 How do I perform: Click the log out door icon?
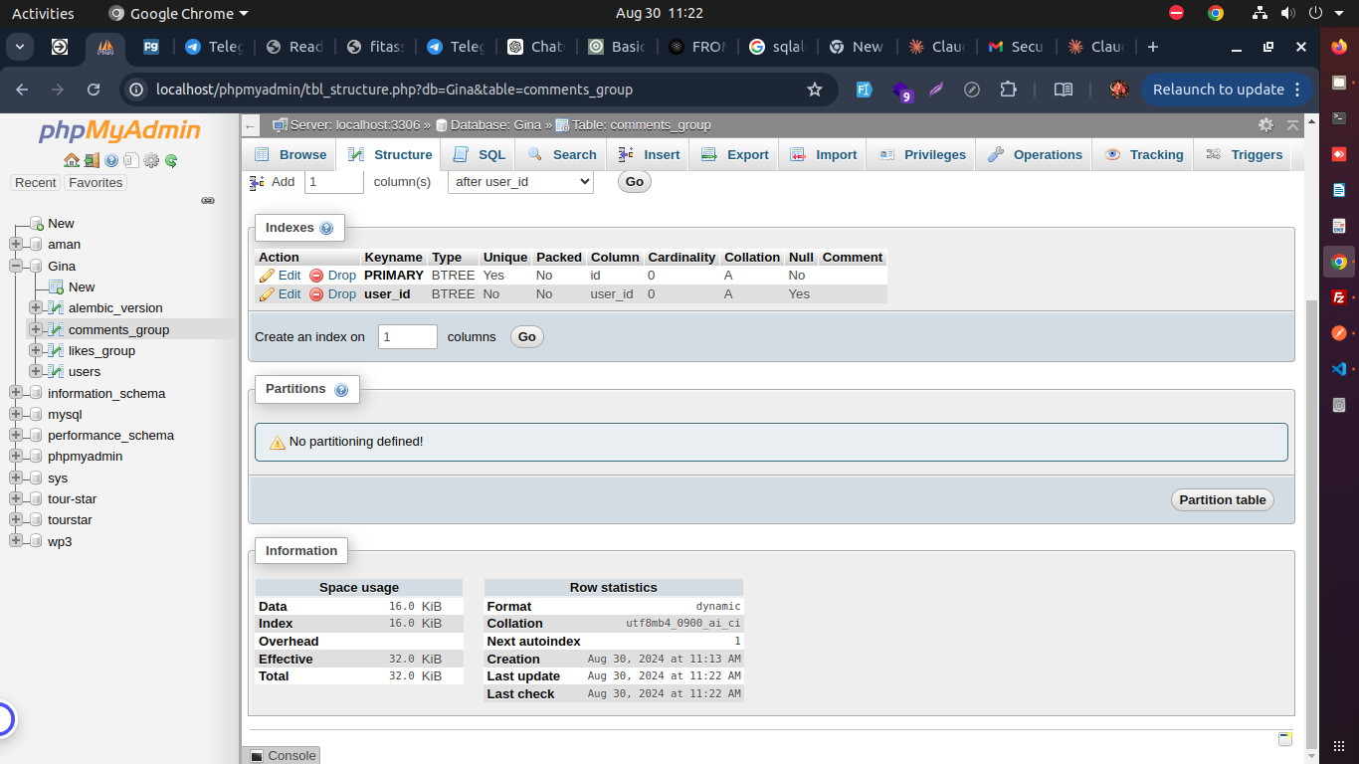pos(92,160)
